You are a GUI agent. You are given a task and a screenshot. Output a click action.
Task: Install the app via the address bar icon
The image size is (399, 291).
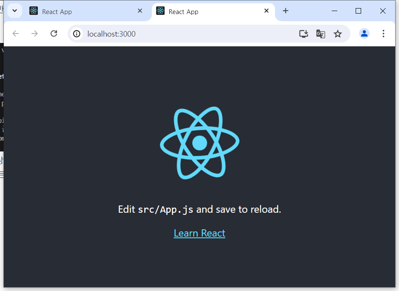[304, 34]
